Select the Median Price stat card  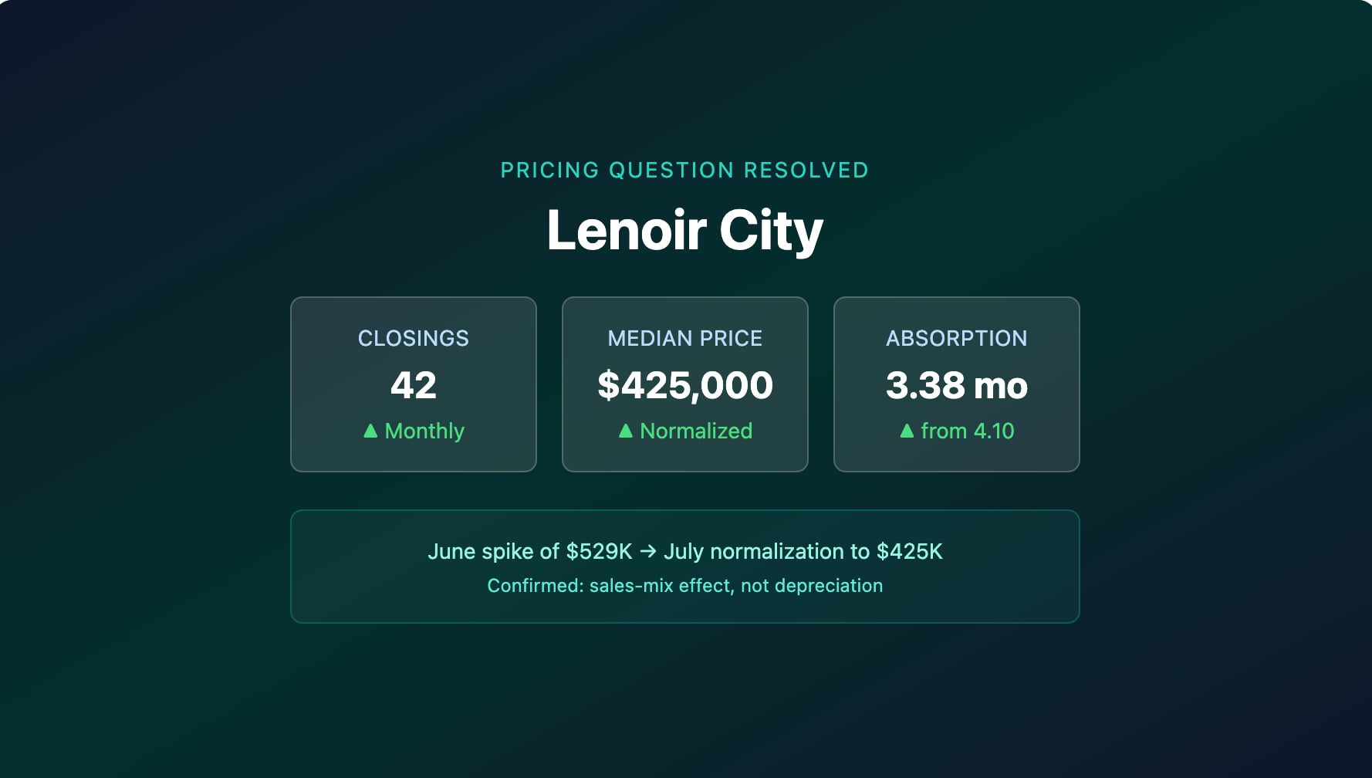685,384
